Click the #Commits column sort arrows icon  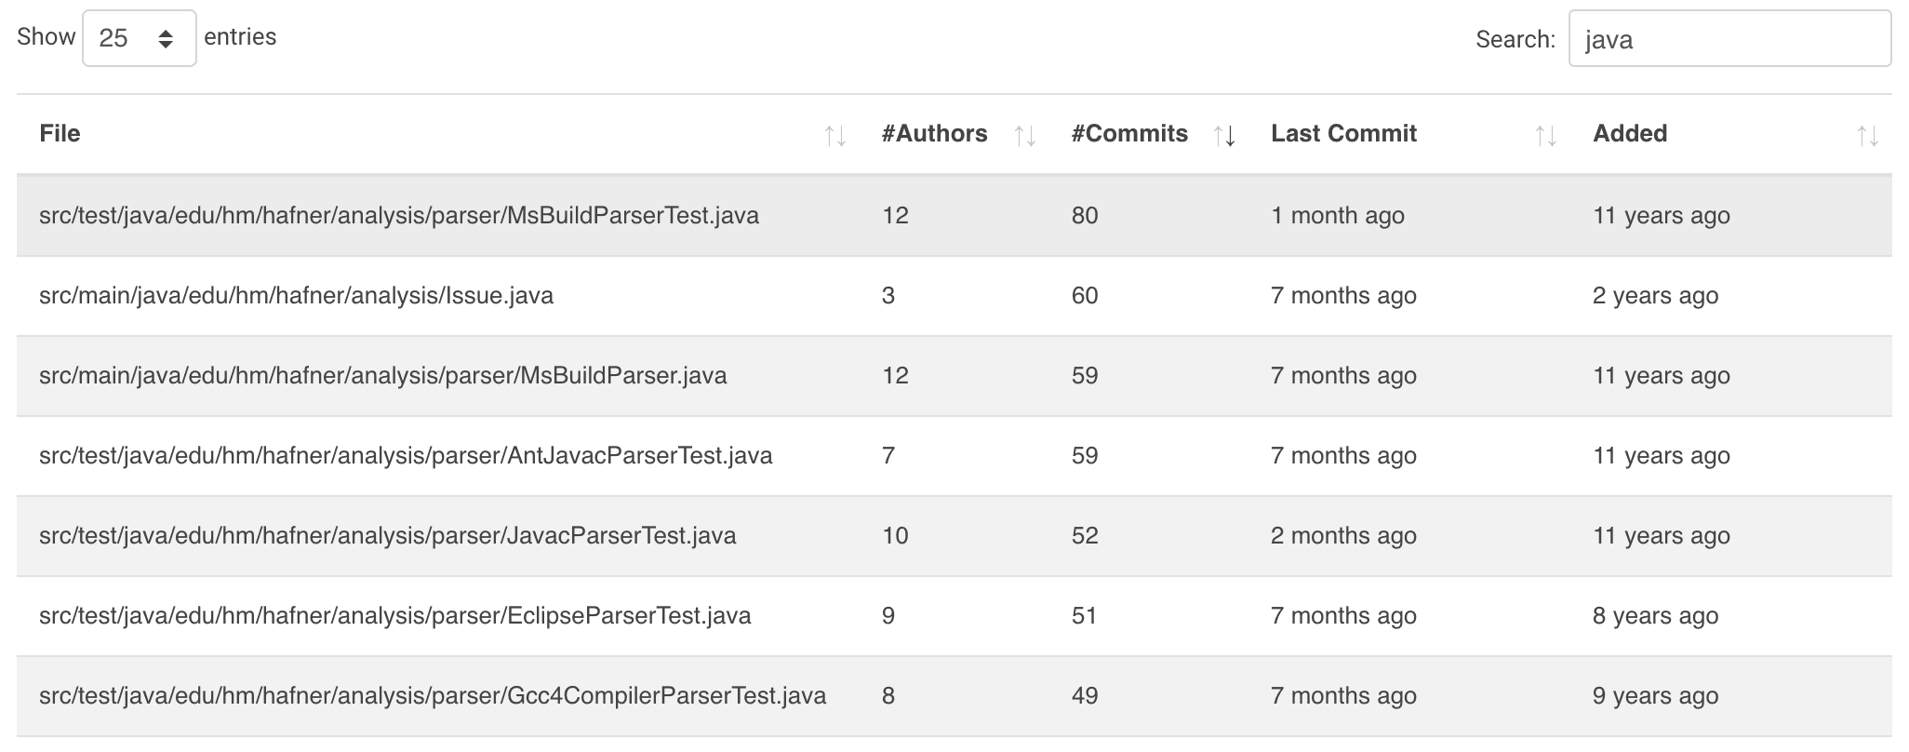click(1224, 136)
